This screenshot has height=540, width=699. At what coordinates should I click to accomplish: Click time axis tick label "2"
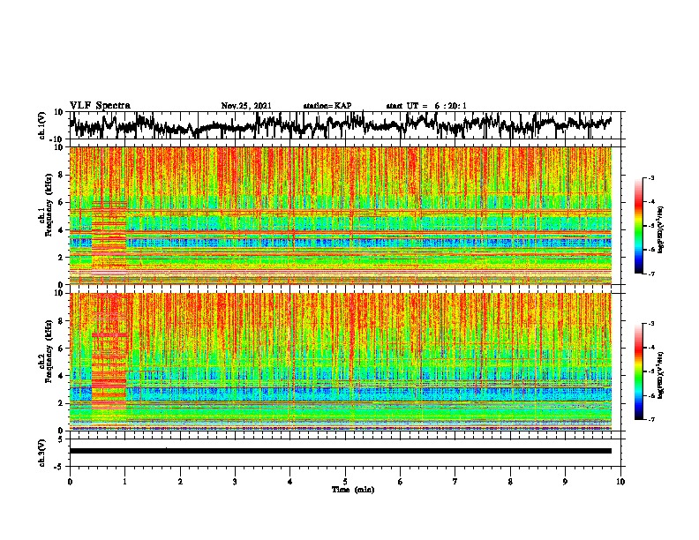click(x=180, y=482)
